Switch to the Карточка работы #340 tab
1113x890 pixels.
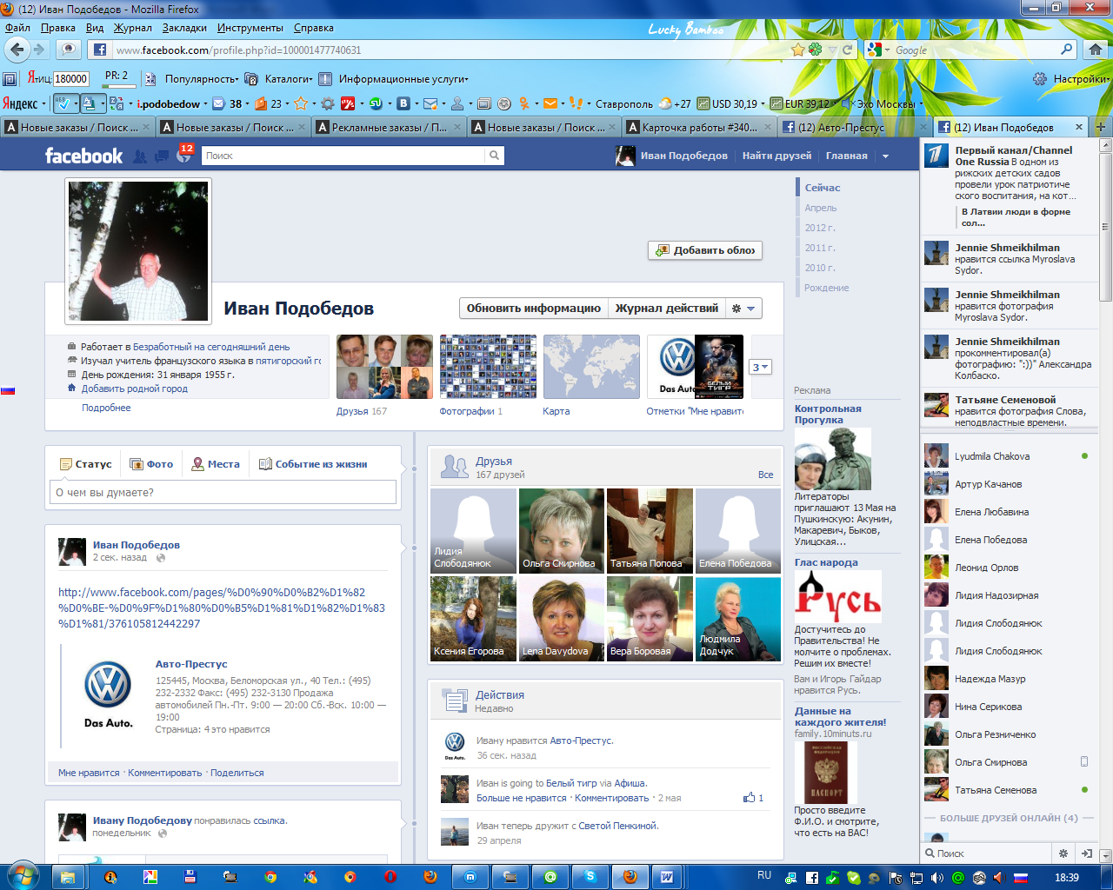click(701, 127)
